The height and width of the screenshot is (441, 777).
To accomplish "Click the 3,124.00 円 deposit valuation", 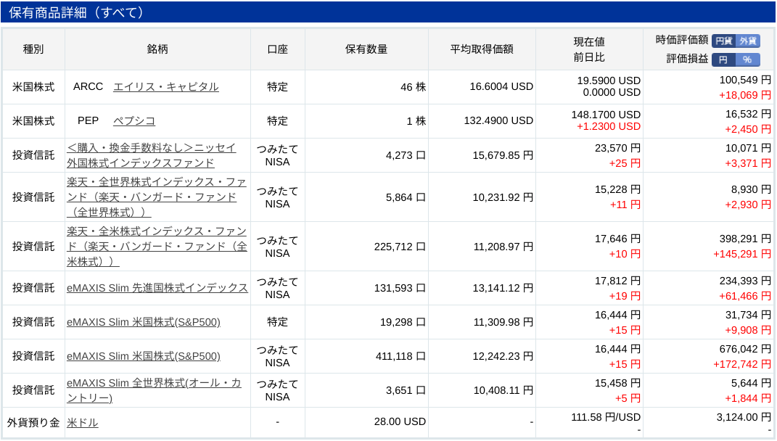I will (744, 417).
